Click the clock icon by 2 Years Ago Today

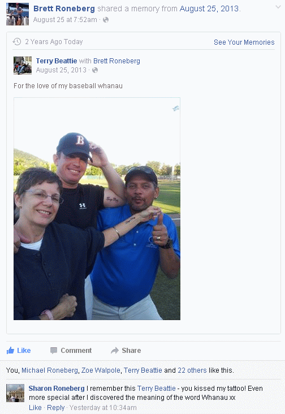click(17, 41)
